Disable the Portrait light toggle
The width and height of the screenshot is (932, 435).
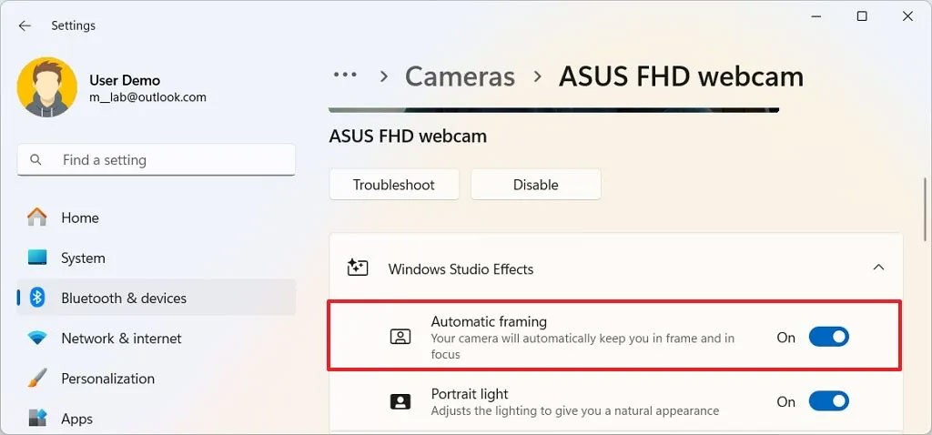828,401
